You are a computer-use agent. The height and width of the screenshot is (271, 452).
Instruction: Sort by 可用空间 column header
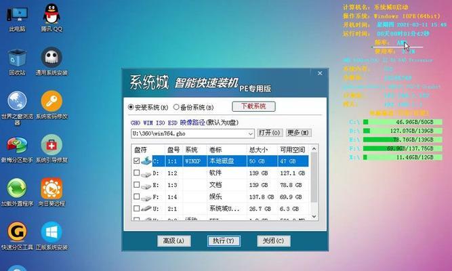point(293,150)
